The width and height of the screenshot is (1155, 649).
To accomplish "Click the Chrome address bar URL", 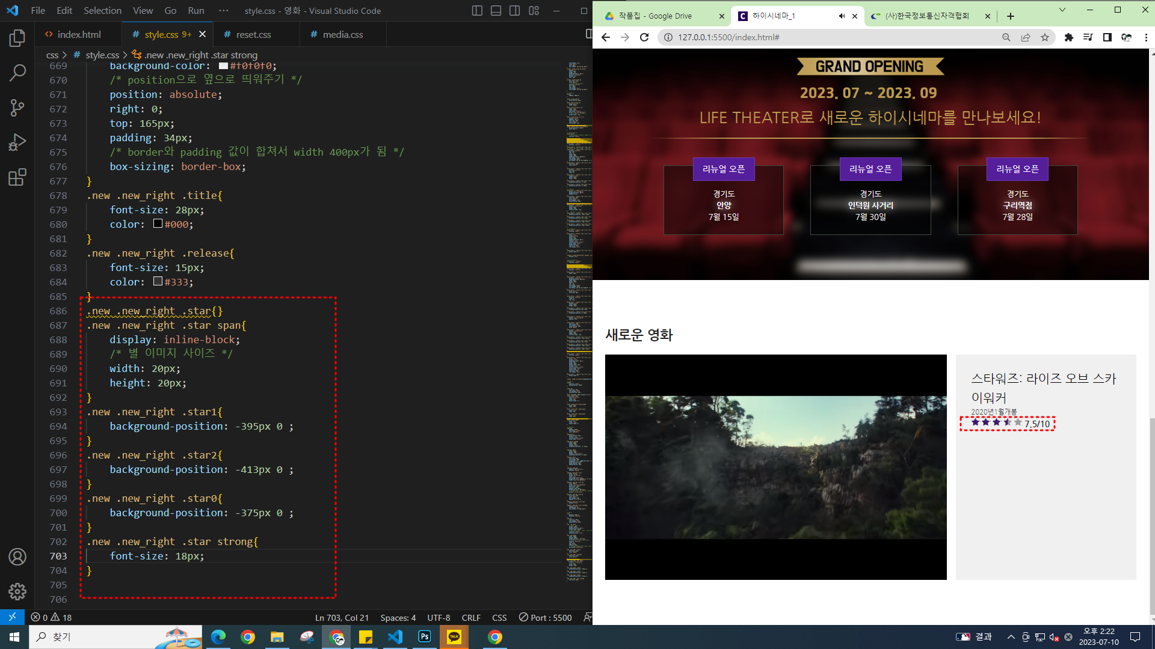I will [x=728, y=37].
